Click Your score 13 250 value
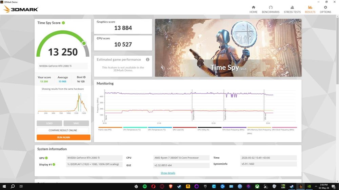 [x=44, y=82]
